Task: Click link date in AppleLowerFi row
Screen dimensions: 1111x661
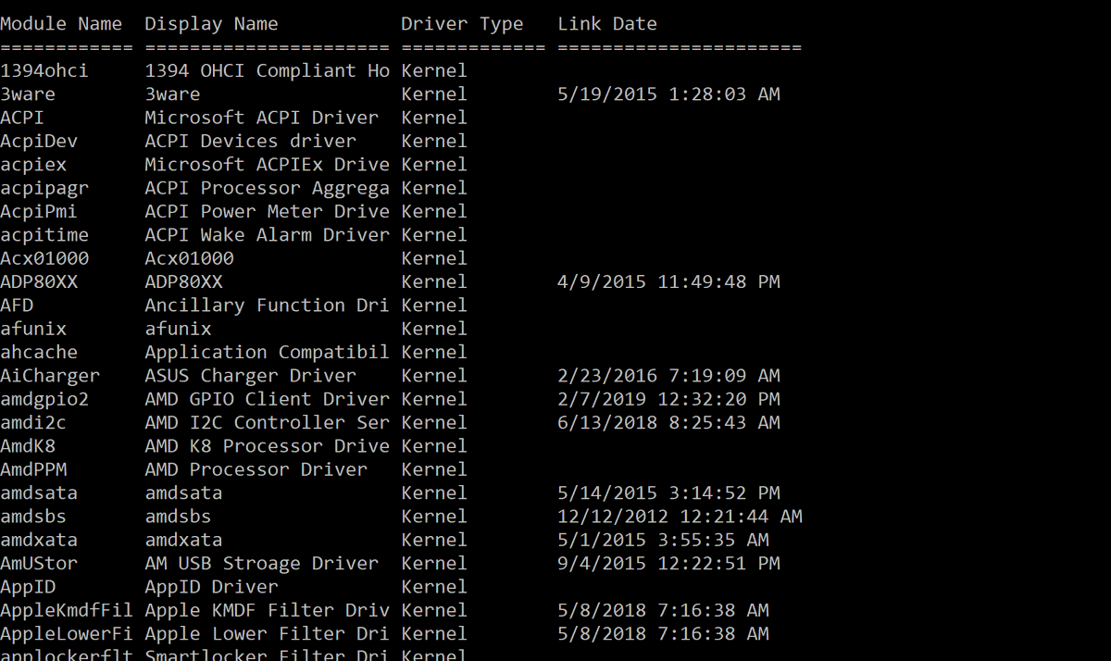Action: [663, 633]
